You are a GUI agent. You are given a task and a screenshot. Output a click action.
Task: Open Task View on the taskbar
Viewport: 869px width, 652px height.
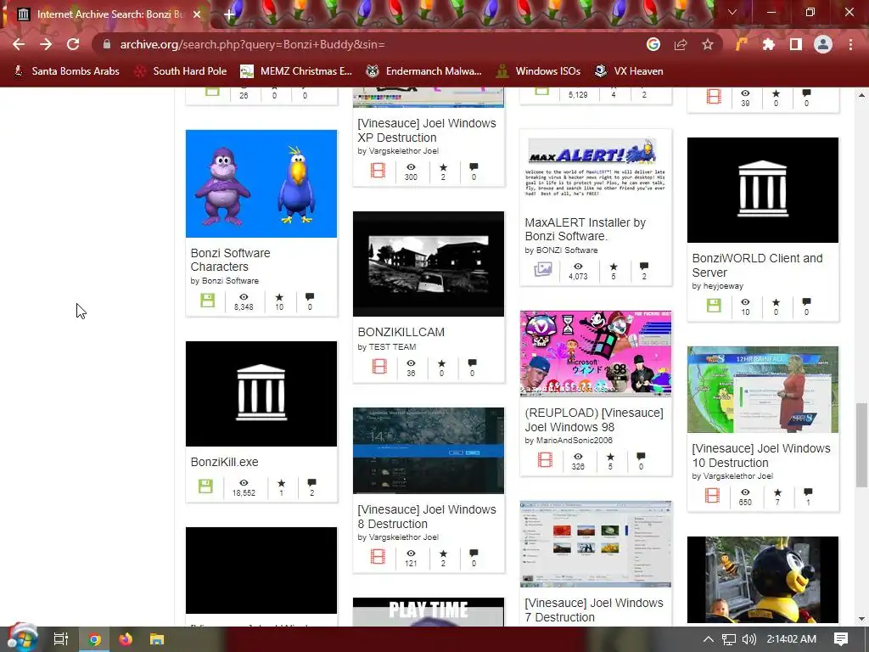click(x=61, y=639)
